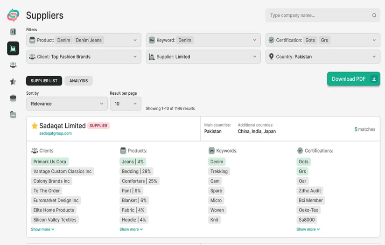
Task: Click the Hoodie | 4% product tag
Action: [x=134, y=220]
